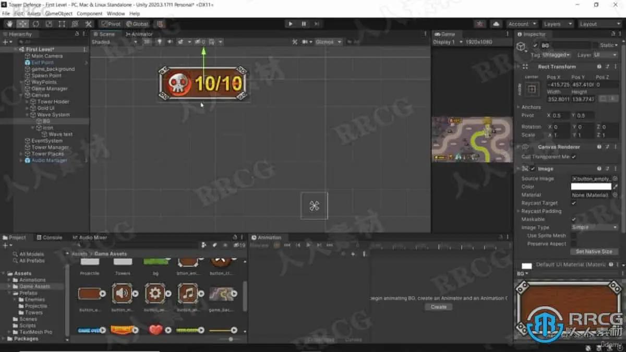Open the Component menu
This screenshot has height=352, width=626.
(90, 14)
